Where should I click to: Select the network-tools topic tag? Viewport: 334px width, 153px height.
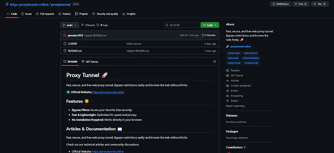[250, 53]
